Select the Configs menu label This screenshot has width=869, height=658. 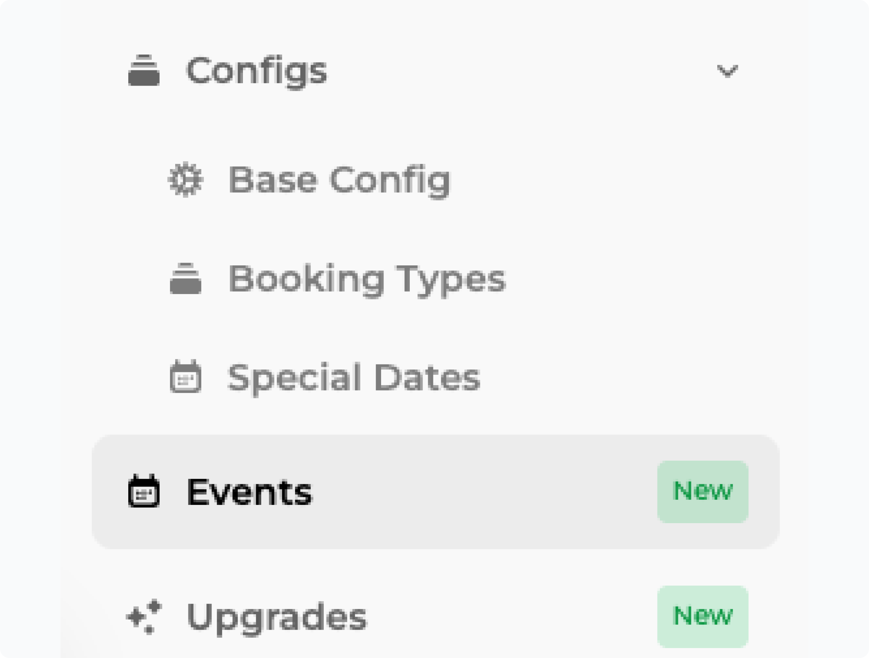(256, 71)
